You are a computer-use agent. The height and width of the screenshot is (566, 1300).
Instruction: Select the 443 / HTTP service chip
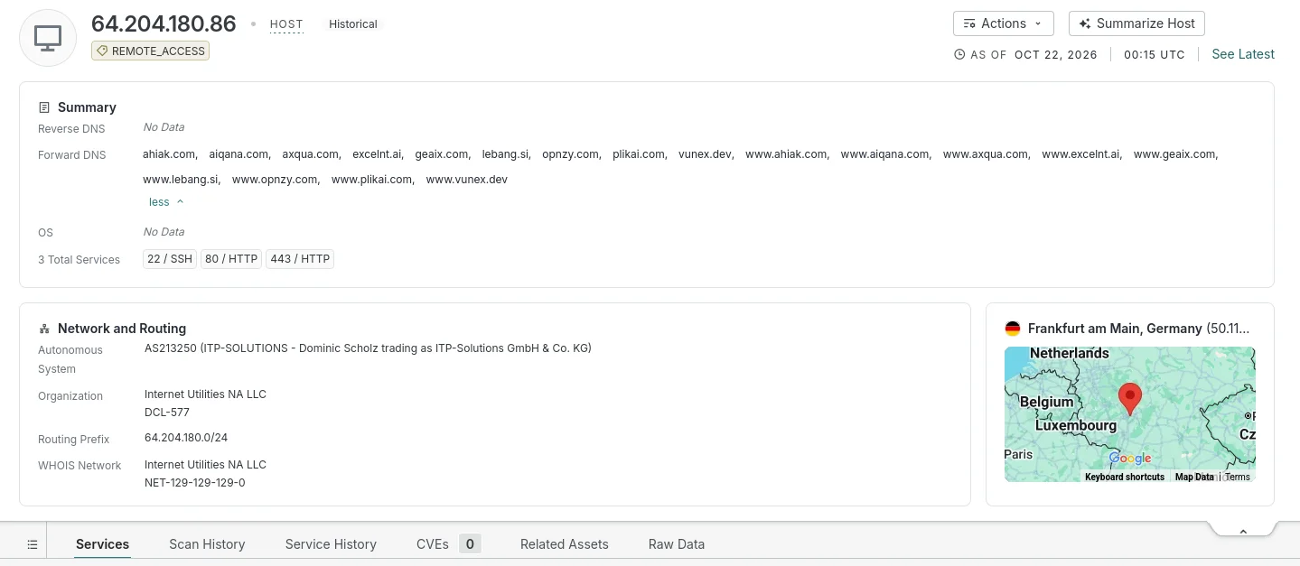pyautogui.click(x=300, y=259)
